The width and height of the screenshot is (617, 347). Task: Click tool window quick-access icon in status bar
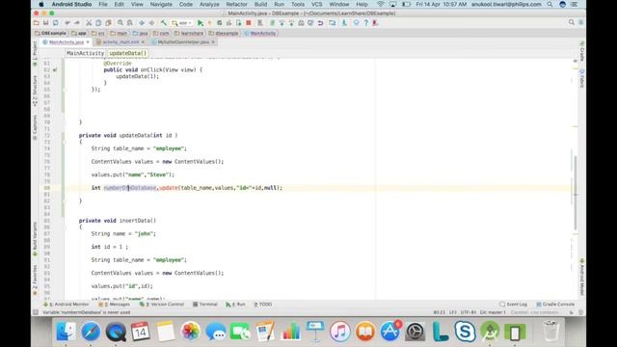tap(36, 312)
